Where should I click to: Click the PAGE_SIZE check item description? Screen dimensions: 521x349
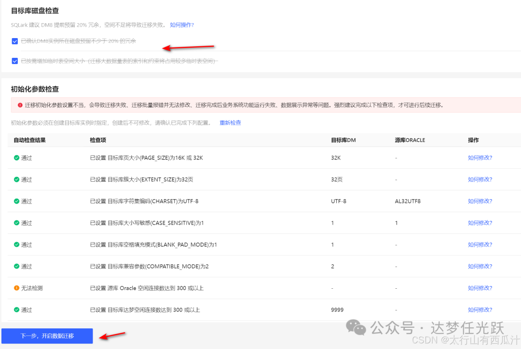click(147, 158)
